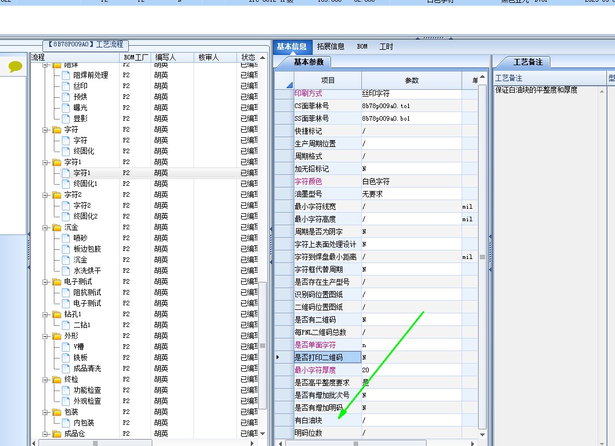Click the 核审人 column header
The width and height of the screenshot is (615, 446).
click(x=215, y=58)
